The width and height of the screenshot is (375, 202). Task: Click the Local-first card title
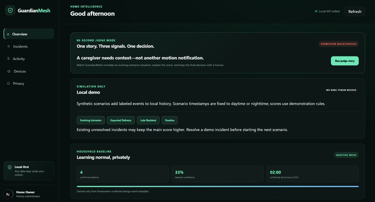click(x=21, y=167)
